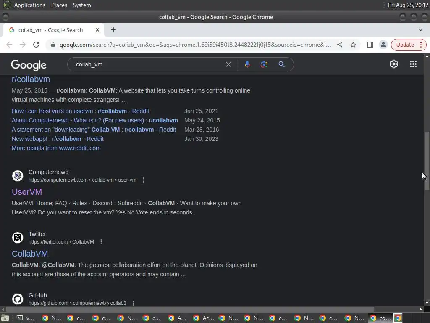View site information via lock icon
Image resolution: width=430 pixels, height=323 pixels.
point(53,45)
